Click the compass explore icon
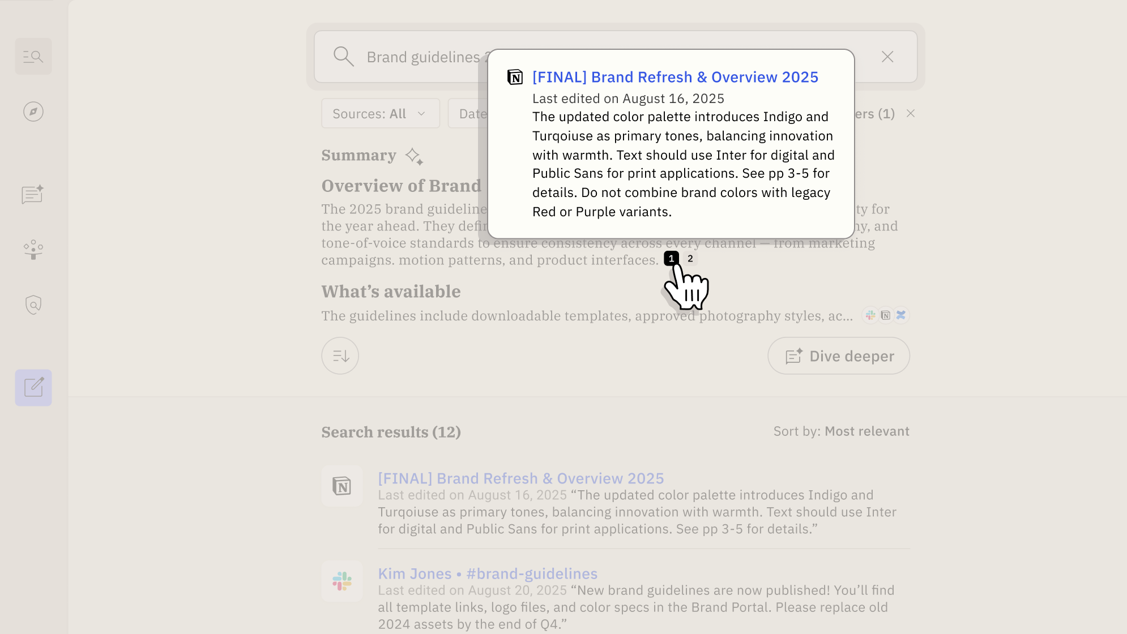1127x634 pixels. pyautogui.click(x=33, y=112)
